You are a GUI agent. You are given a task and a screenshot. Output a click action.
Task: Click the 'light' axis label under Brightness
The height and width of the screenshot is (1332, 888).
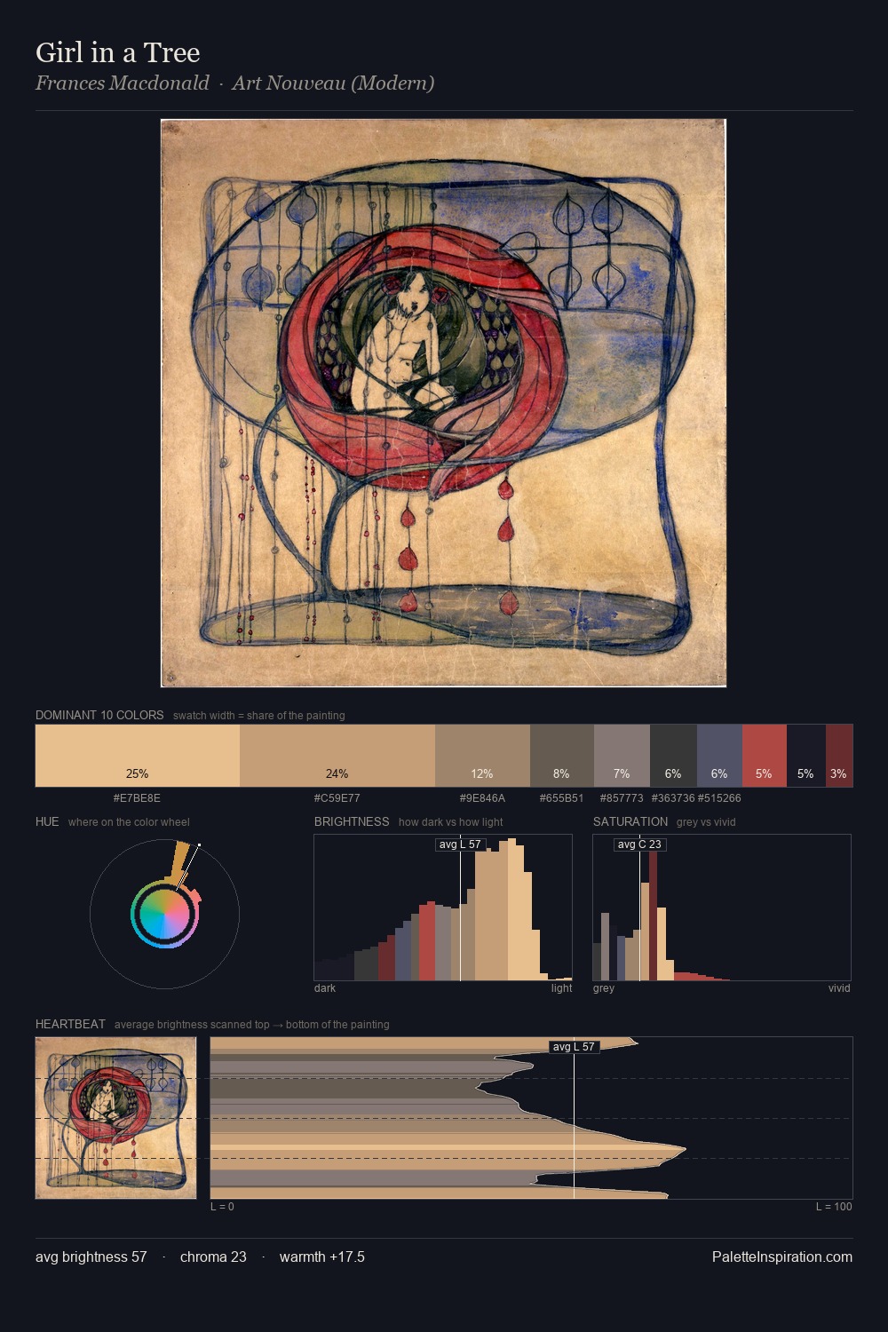[562, 988]
